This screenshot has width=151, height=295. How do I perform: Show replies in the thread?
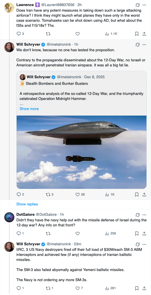tap(27, 204)
